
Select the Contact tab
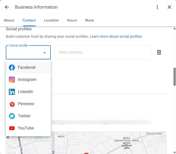[29, 20]
